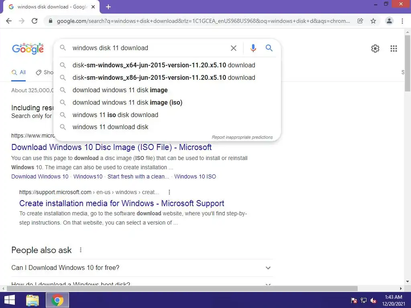The image size is (411, 308).
Task: Open a new tab with the plus button
Action: coord(108,7)
